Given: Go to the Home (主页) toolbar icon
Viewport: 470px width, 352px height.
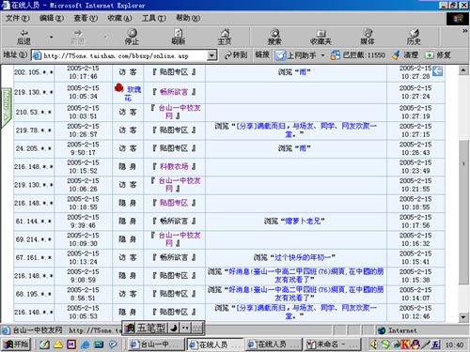Looking at the screenshot, I should point(225,37).
